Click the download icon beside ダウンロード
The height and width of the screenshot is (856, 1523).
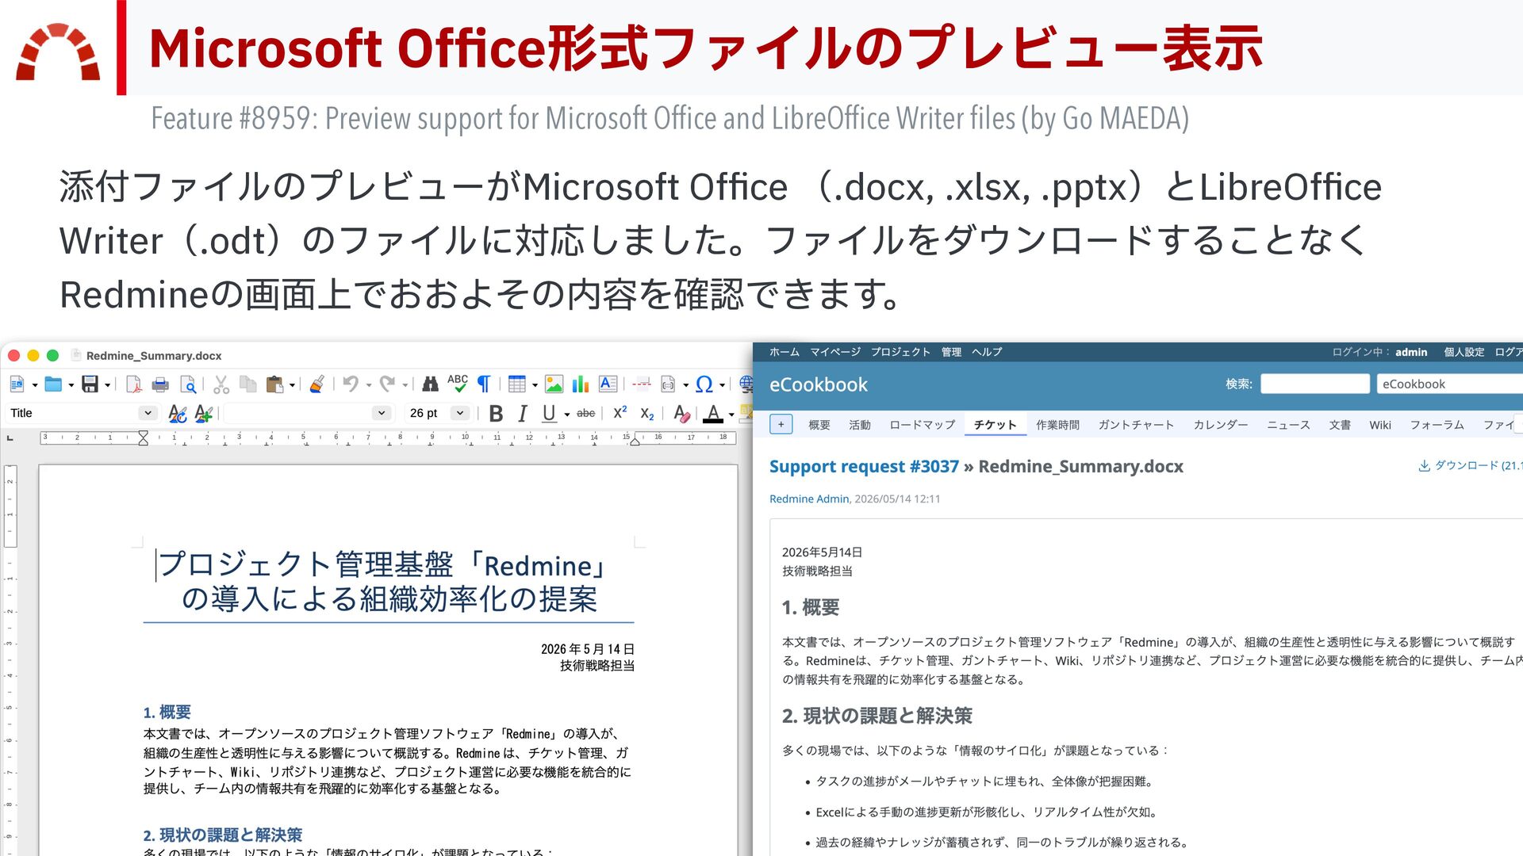tap(1424, 466)
